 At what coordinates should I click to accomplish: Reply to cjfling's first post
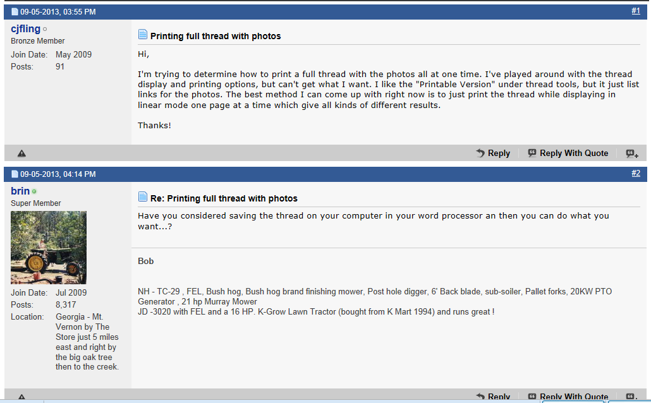click(493, 153)
